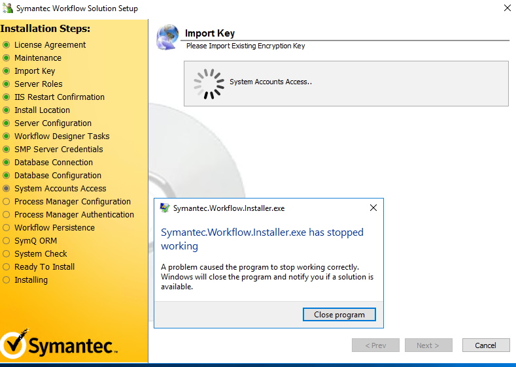Click the loading spinner beside System Accounts Access

209,84
